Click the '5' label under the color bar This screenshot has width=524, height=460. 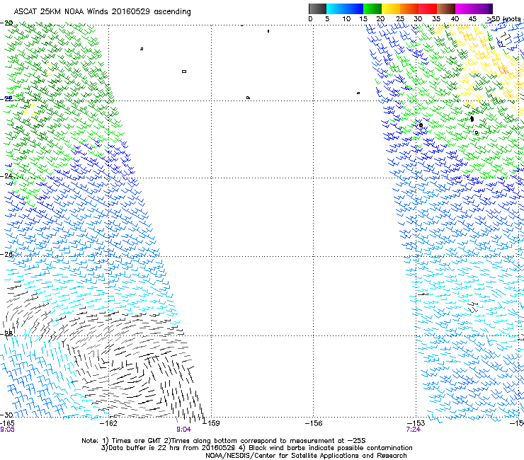tap(327, 19)
